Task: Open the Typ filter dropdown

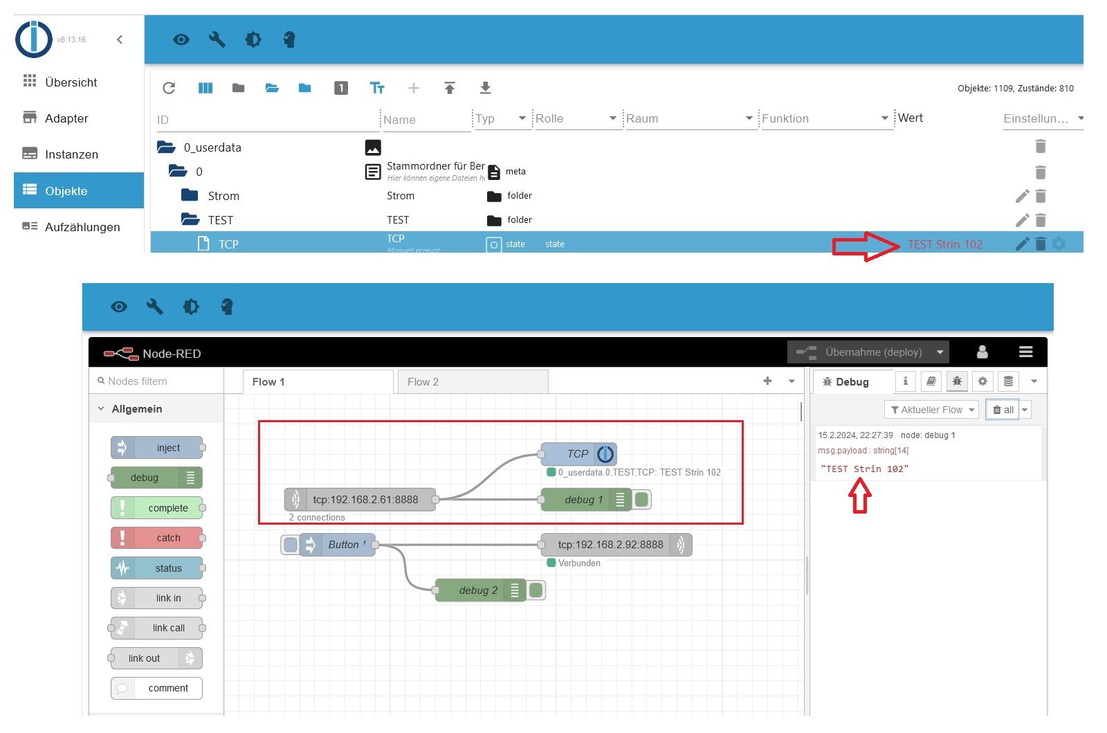Action: [x=522, y=118]
